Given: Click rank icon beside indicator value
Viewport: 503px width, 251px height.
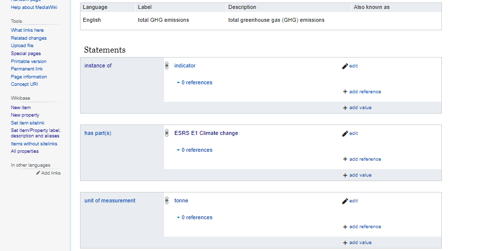Looking at the screenshot, I should tap(167, 65).
